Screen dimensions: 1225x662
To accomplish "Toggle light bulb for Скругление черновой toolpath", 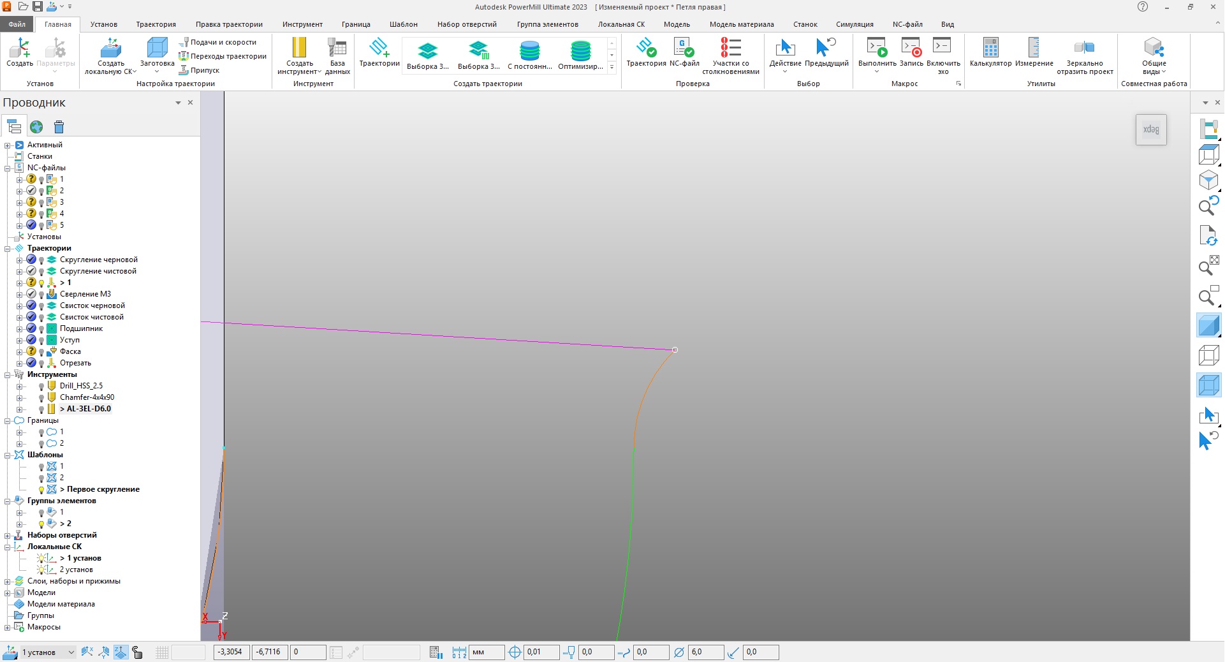I will 41,260.
